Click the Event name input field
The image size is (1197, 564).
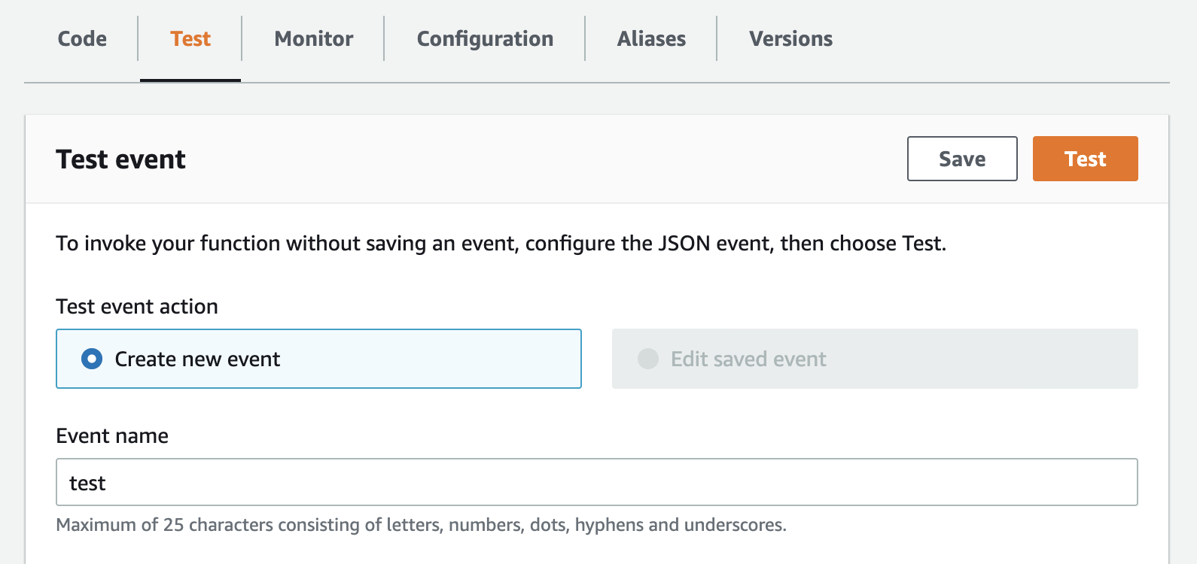tap(596, 482)
